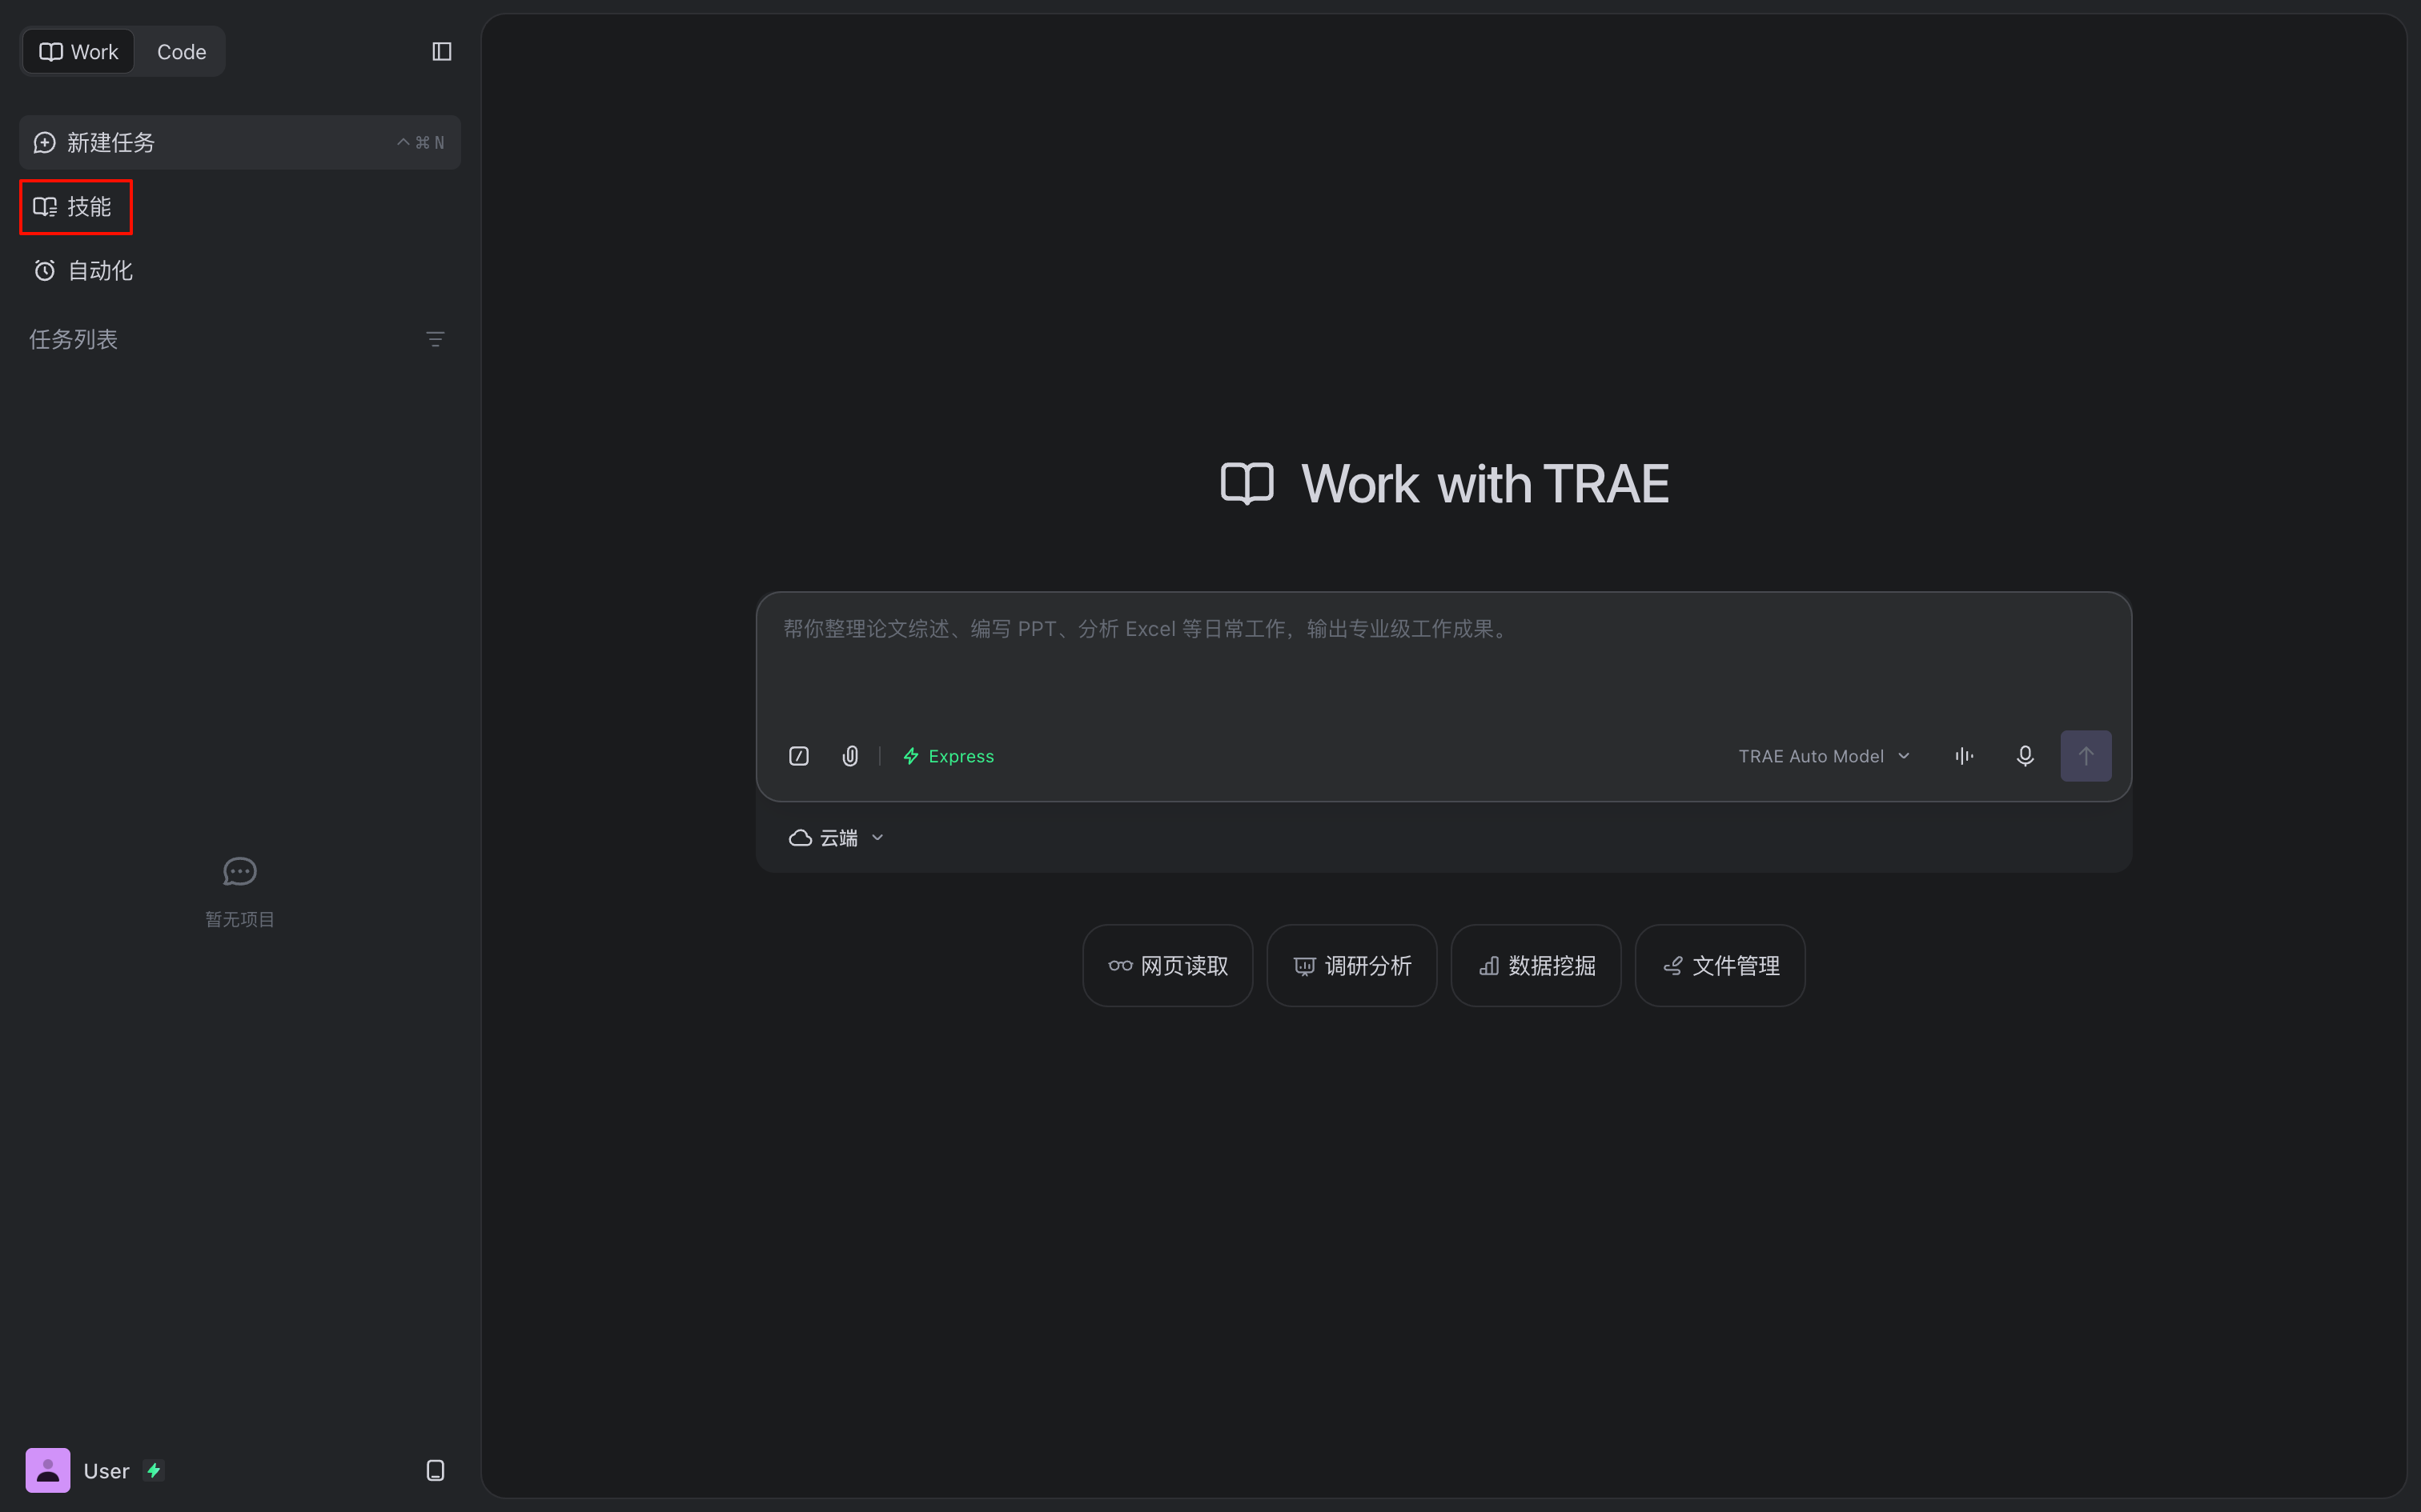The height and width of the screenshot is (1512, 2421).
Task: Click the slash command icon in the input box
Action: [798, 756]
